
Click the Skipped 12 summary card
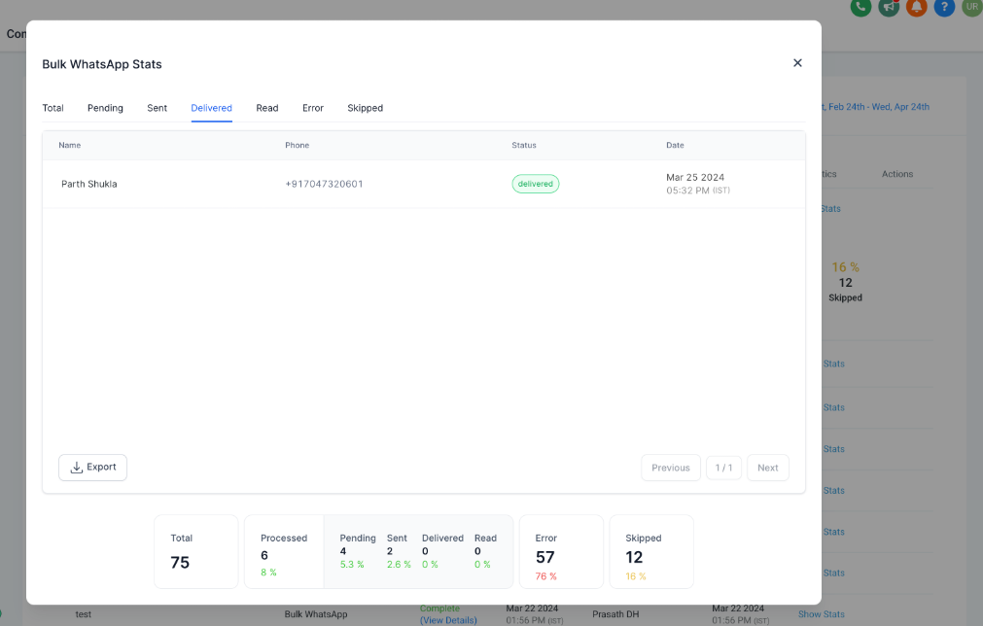click(651, 551)
